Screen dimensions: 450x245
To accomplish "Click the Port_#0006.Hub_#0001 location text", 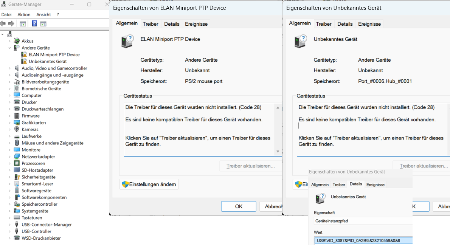I will [x=385, y=81].
